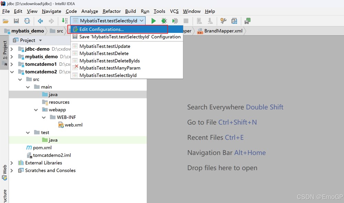Click the Stop square icon

tap(186, 21)
